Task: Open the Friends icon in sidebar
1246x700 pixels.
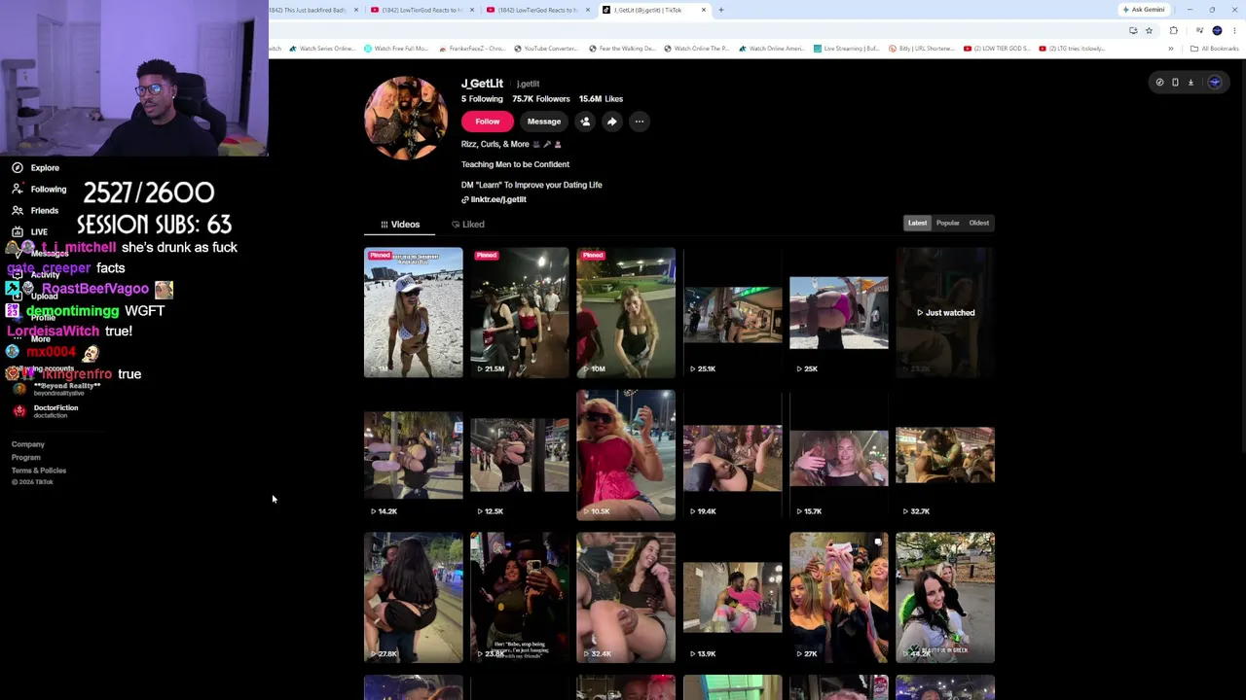Action: coord(18,211)
